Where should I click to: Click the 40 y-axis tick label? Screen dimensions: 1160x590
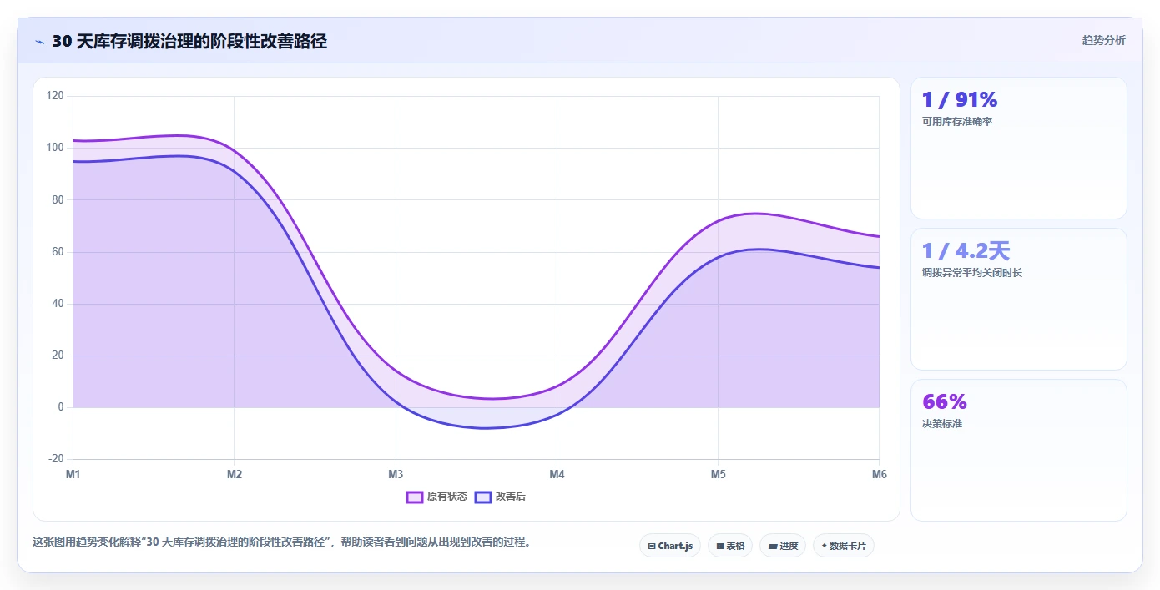58,304
